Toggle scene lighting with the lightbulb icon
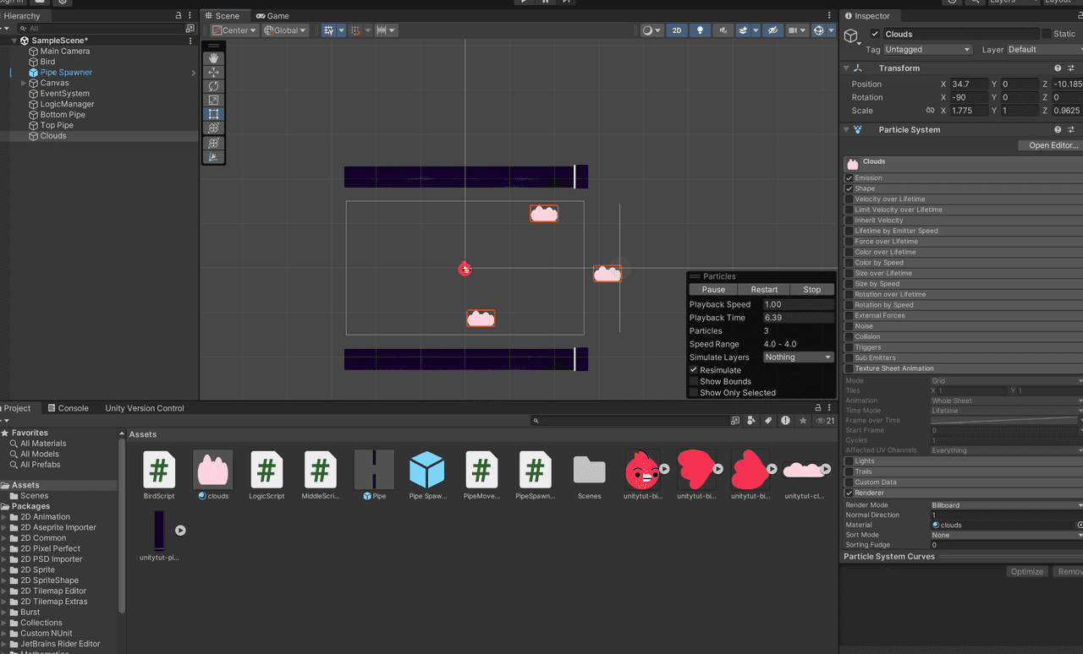1083x654 pixels. pyautogui.click(x=699, y=30)
